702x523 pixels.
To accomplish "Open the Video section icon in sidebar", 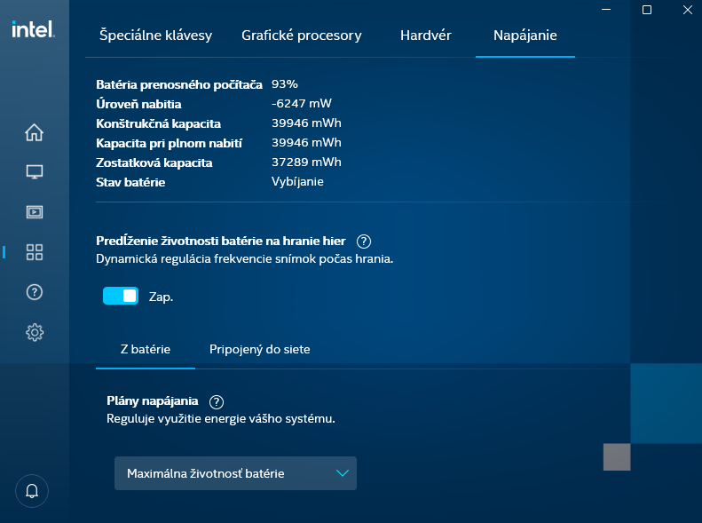I will (34, 212).
